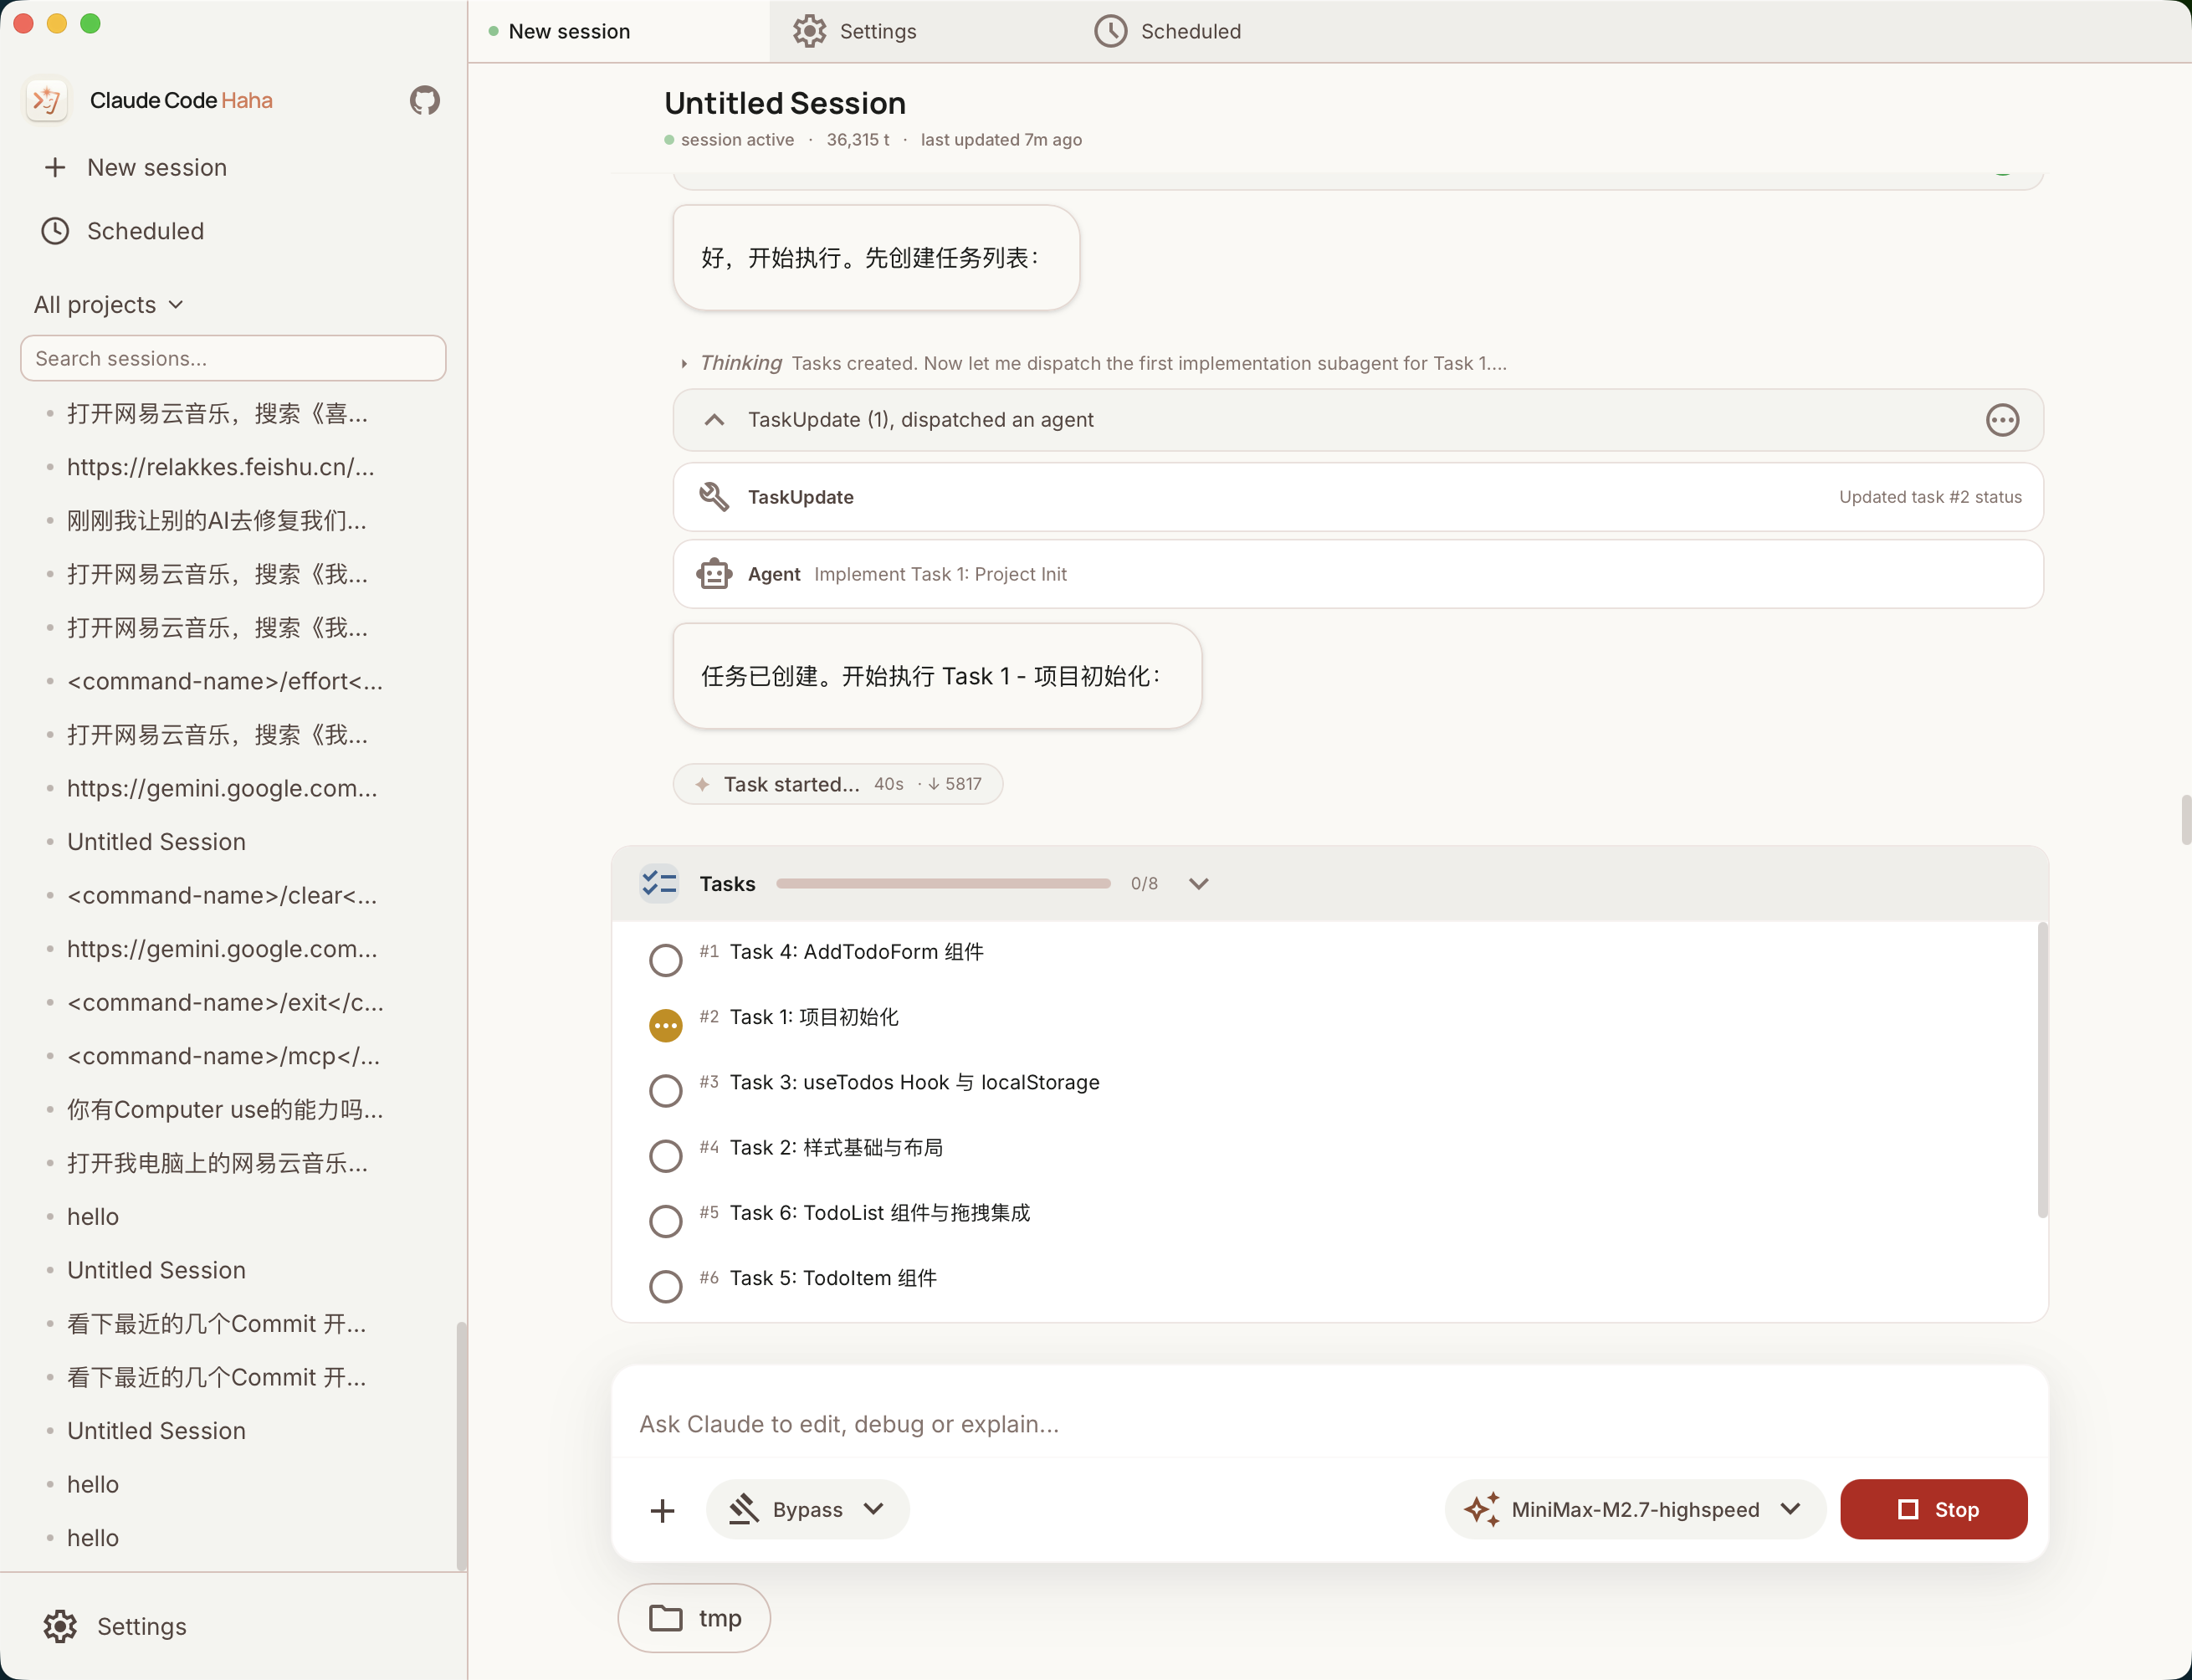Focus the Search sessions input field

pos(233,358)
